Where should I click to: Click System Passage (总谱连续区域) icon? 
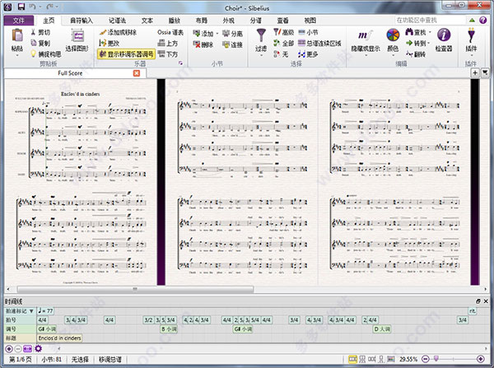(x=302, y=43)
